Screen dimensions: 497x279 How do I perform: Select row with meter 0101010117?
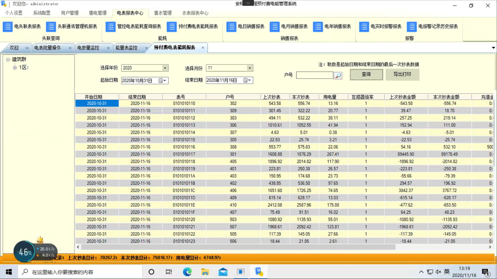click(284, 154)
